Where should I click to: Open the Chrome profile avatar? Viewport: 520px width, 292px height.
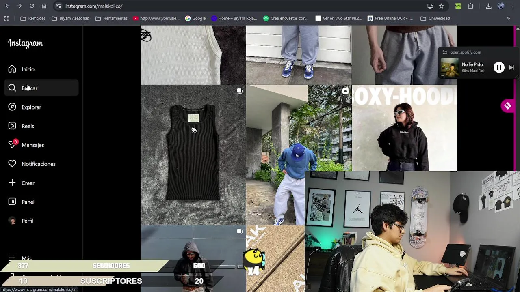click(501, 6)
